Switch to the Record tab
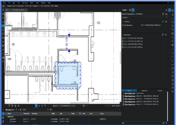This screenshot has height=125, width=176. [129, 91]
